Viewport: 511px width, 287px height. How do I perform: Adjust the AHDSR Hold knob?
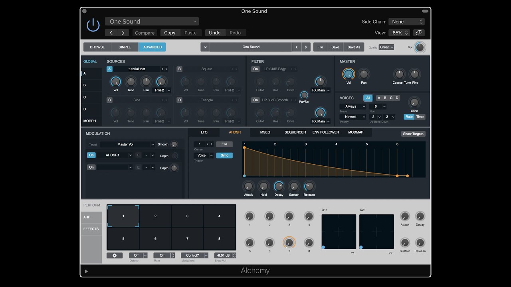click(x=263, y=186)
